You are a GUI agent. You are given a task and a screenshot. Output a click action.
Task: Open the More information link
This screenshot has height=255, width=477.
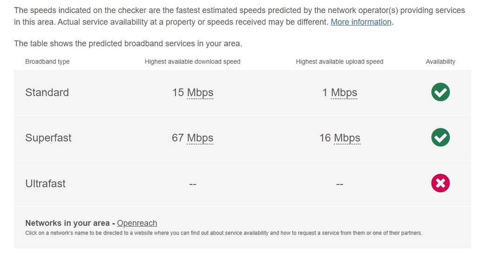[x=361, y=22]
